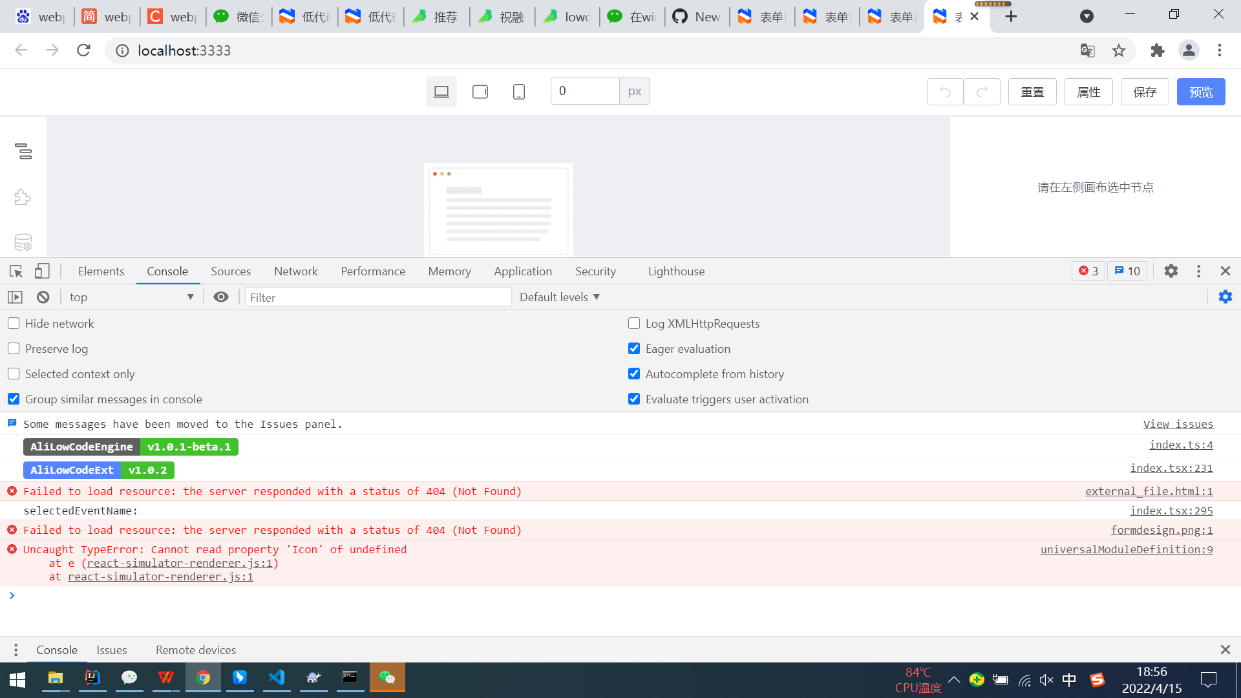Image resolution: width=1241 pixels, height=698 pixels.
Task: Select the outline tree panel icon
Action: [23, 153]
